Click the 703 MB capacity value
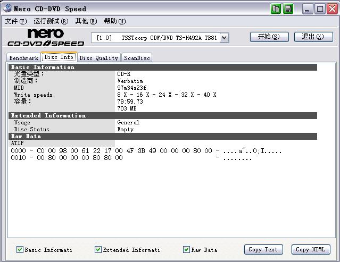Viewport: 340px width, 262px height. (x=127, y=108)
